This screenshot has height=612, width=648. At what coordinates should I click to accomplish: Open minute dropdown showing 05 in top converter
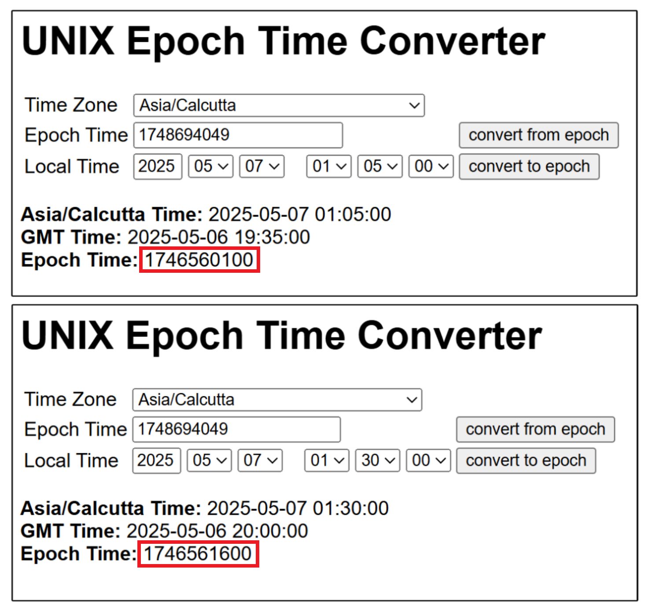pyautogui.click(x=379, y=167)
